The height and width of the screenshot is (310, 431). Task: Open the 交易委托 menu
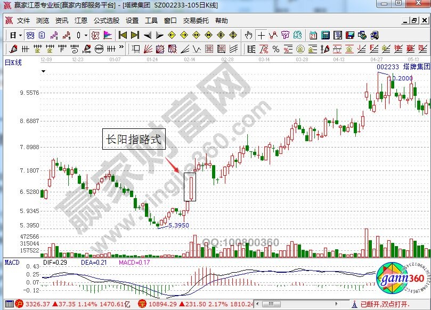click(196, 21)
